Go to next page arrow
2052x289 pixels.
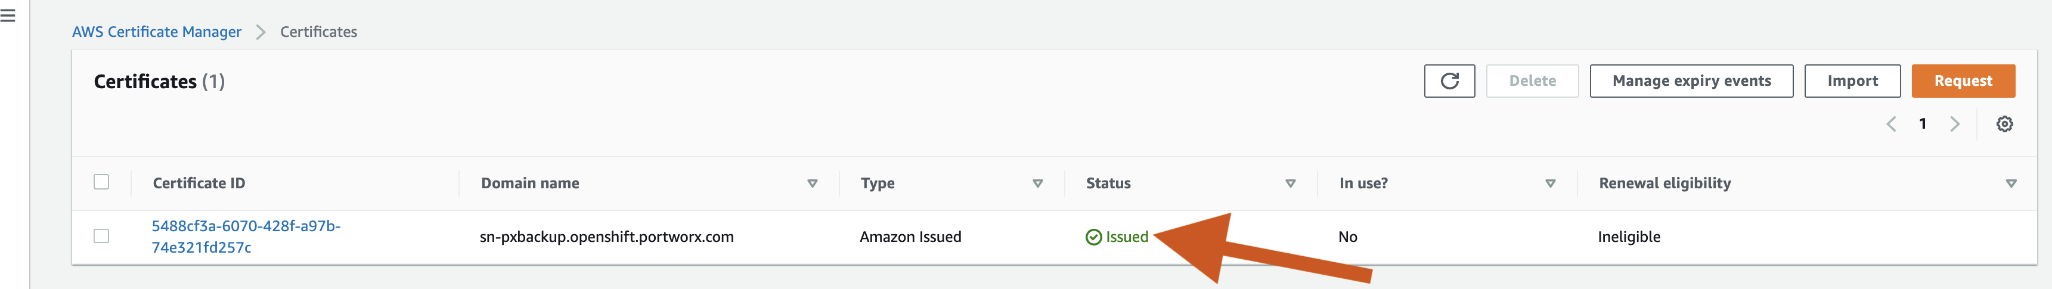click(x=1954, y=124)
